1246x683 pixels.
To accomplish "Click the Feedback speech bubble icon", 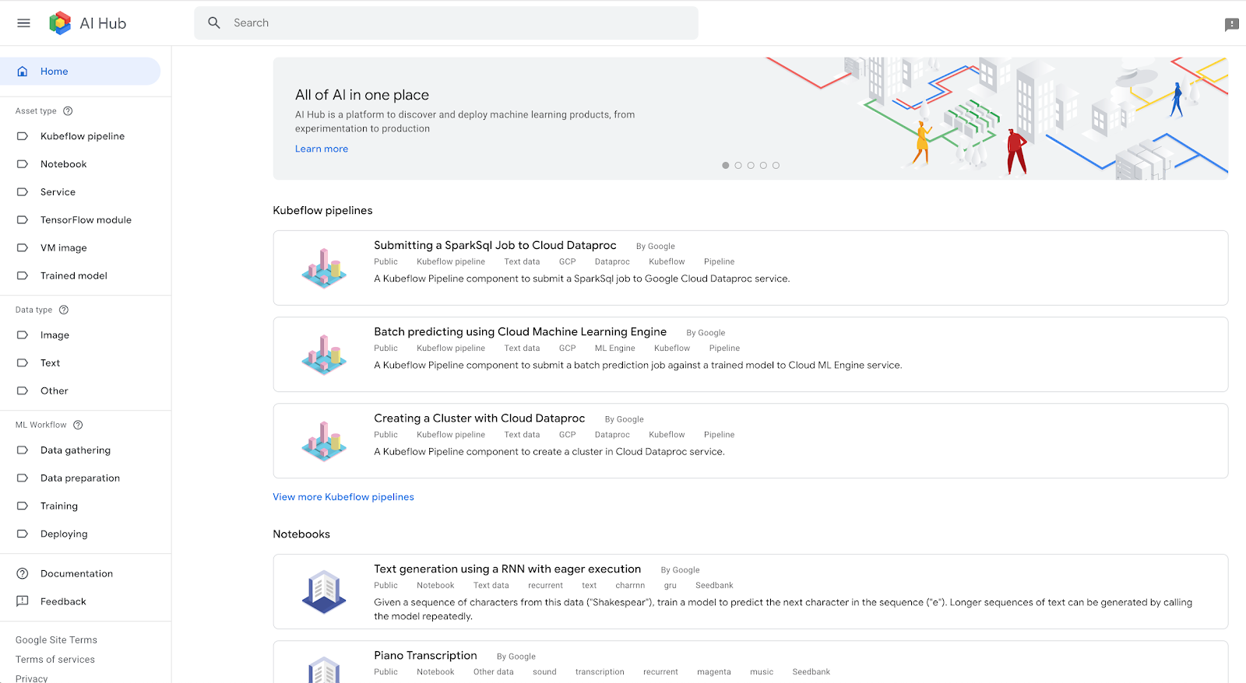I will point(23,601).
